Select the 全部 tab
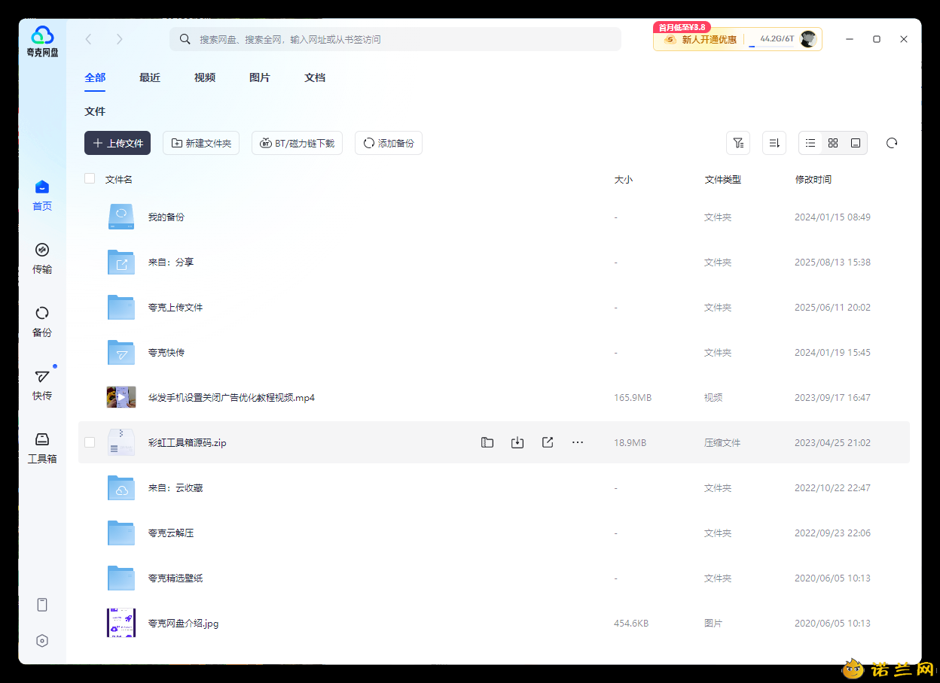Image resolution: width=940 pixels, height=683 pixels. (95, 77)
